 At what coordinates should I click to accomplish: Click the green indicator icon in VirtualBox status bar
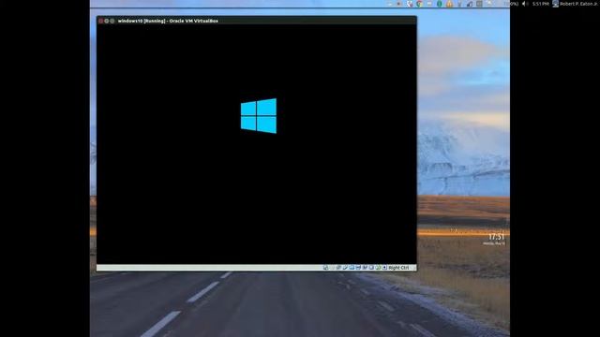(x=378, y=268)
